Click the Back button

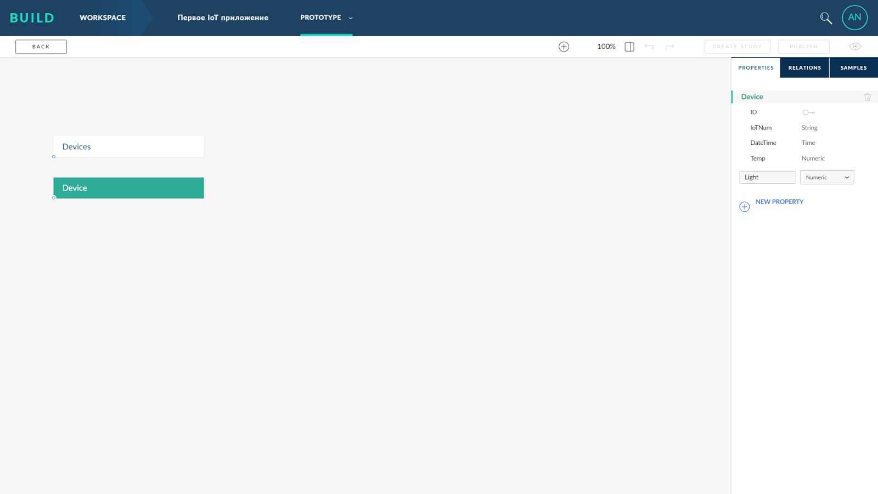pyautogui.click(x=41, y=47)
